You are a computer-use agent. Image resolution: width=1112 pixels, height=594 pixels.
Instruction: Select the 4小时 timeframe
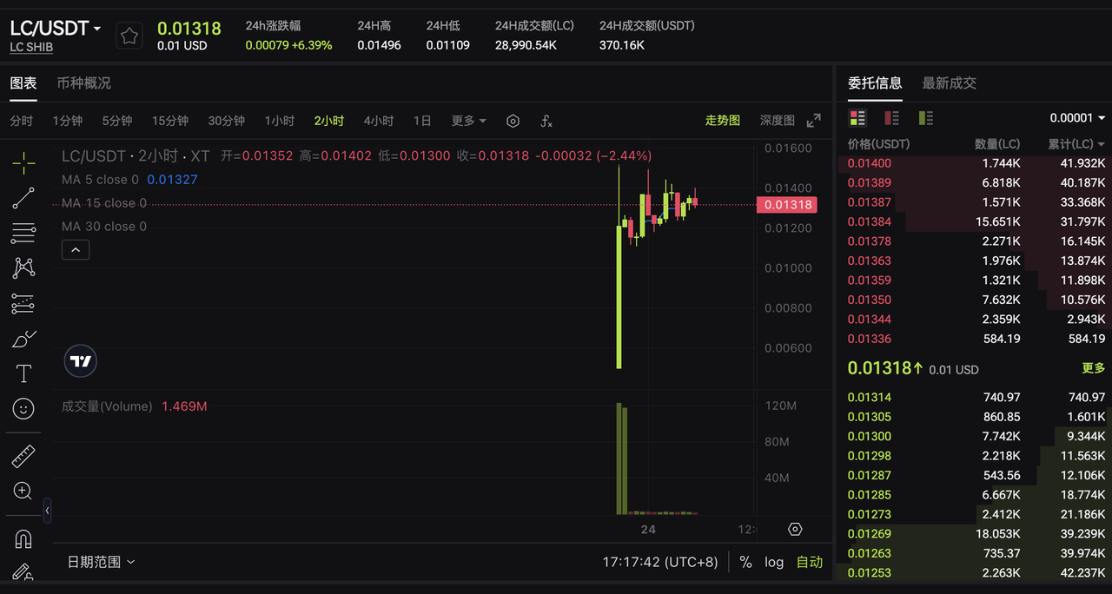pyautogui.click(x=379, y=121)
